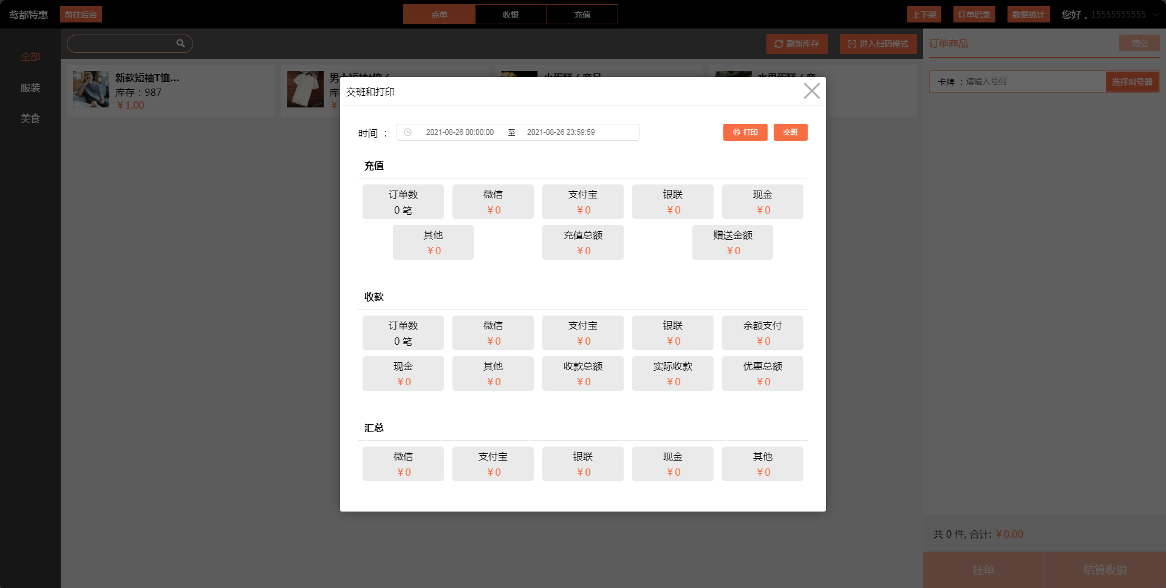Click the white T-shirt product thumbnail

pos(305,89)
